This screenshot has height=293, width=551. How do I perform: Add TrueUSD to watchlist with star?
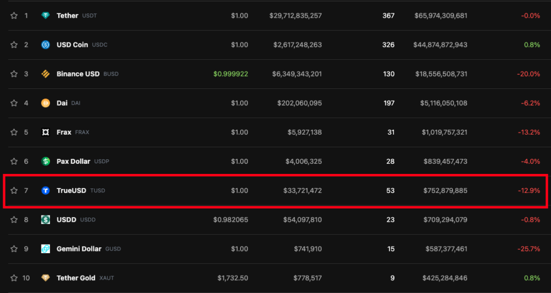pyautogui.click(x=14, y=190)
